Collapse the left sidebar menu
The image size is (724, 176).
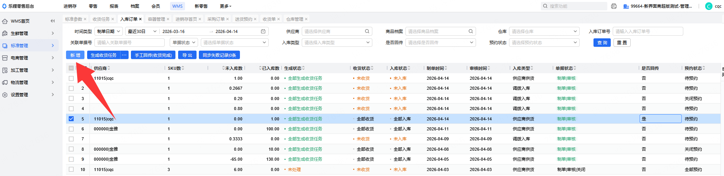tap(53, 21)
